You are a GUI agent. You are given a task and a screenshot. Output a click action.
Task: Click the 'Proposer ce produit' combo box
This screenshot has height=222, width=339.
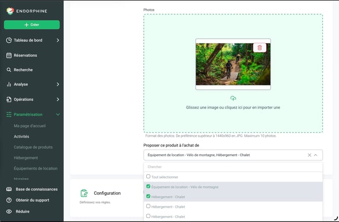coord(233,155)
